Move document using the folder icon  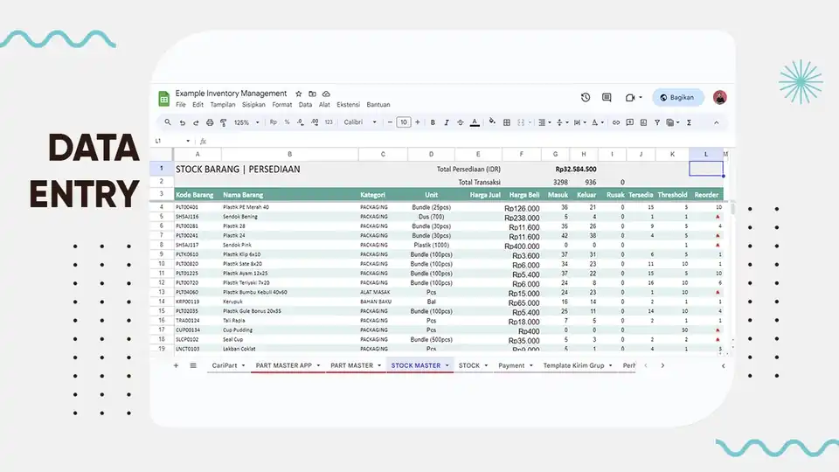pos(313,94)
